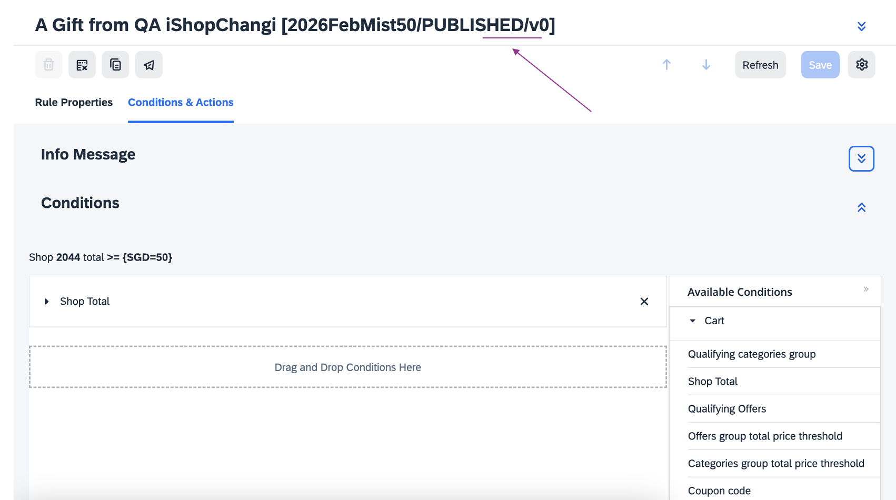
Task: Click the Save button
Action: point(820,65)
